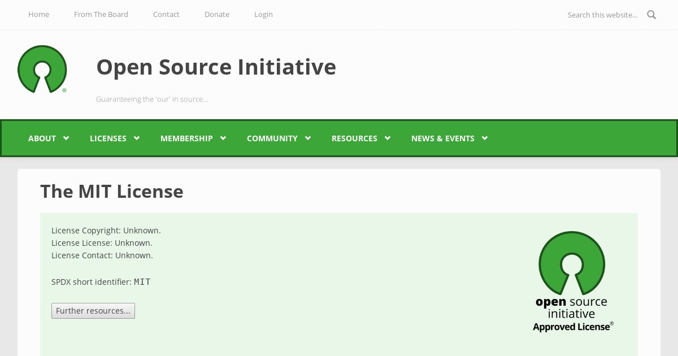Click the Further resources... button

(x=93, y=311)
